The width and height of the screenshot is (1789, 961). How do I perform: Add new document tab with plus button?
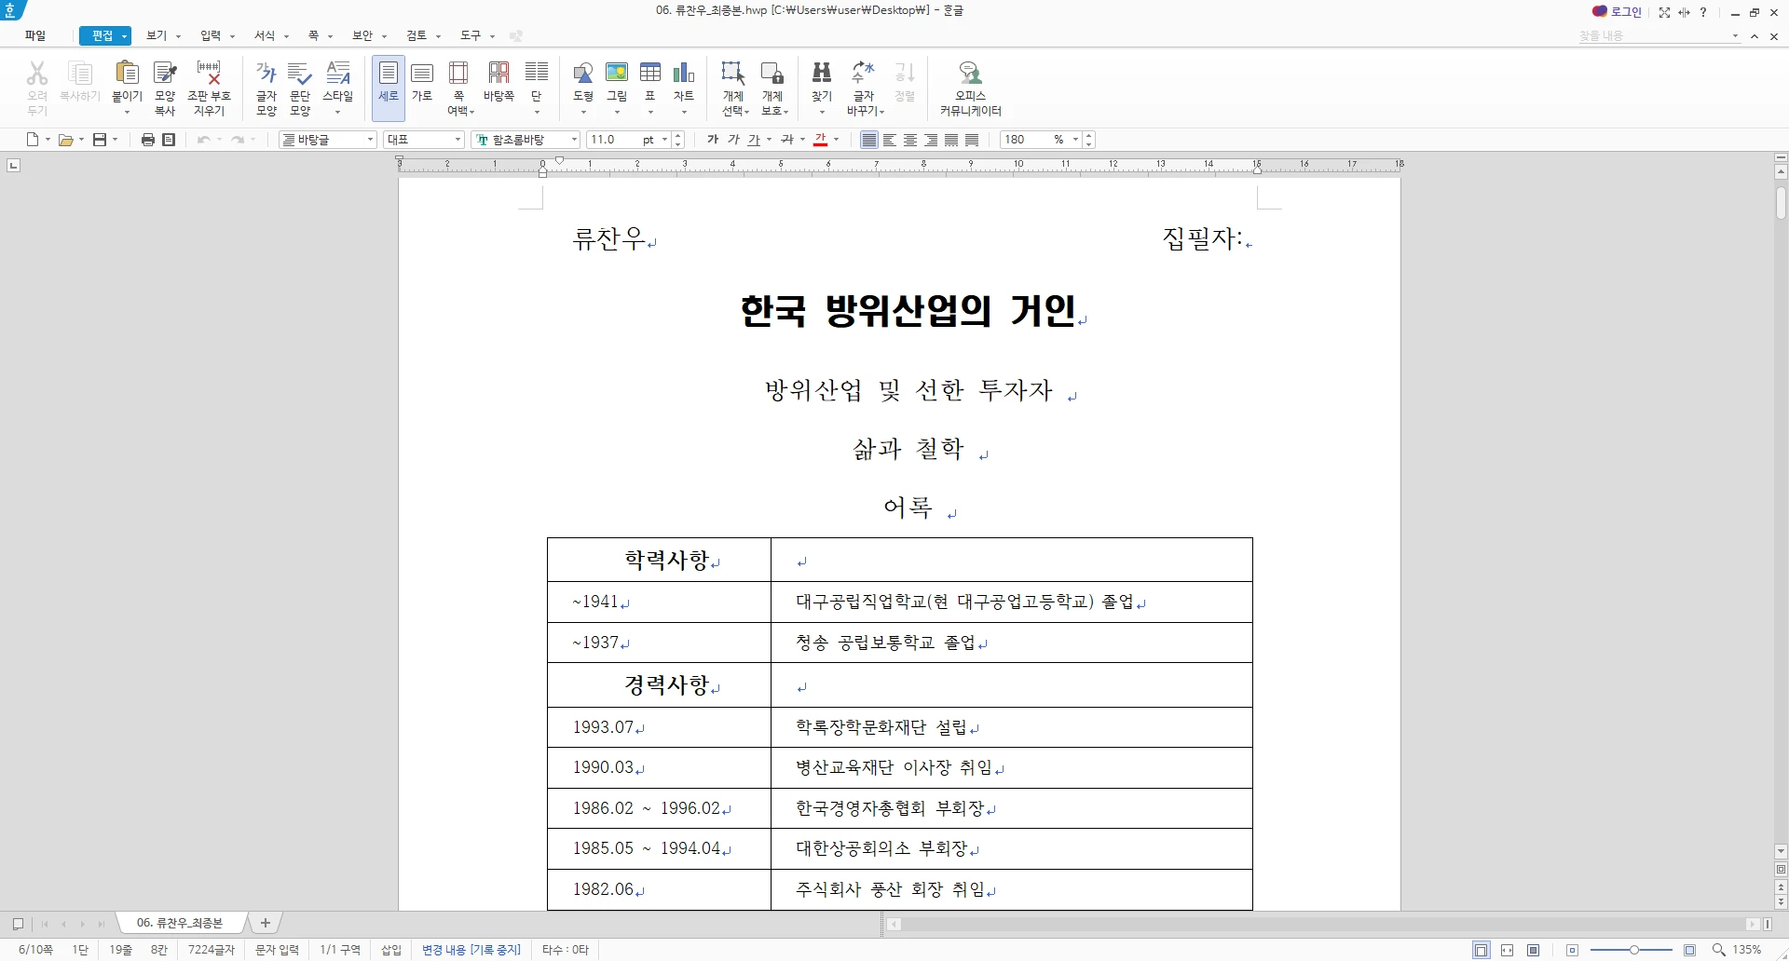click(266, 923)
